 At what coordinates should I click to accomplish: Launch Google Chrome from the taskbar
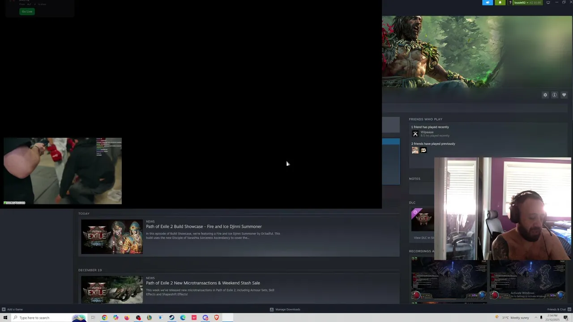(x=104, y=318)
